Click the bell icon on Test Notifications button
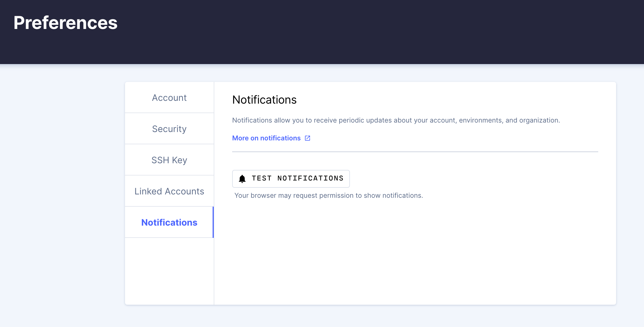The height and width of the screenshot is (327, 644). point(242,179)
